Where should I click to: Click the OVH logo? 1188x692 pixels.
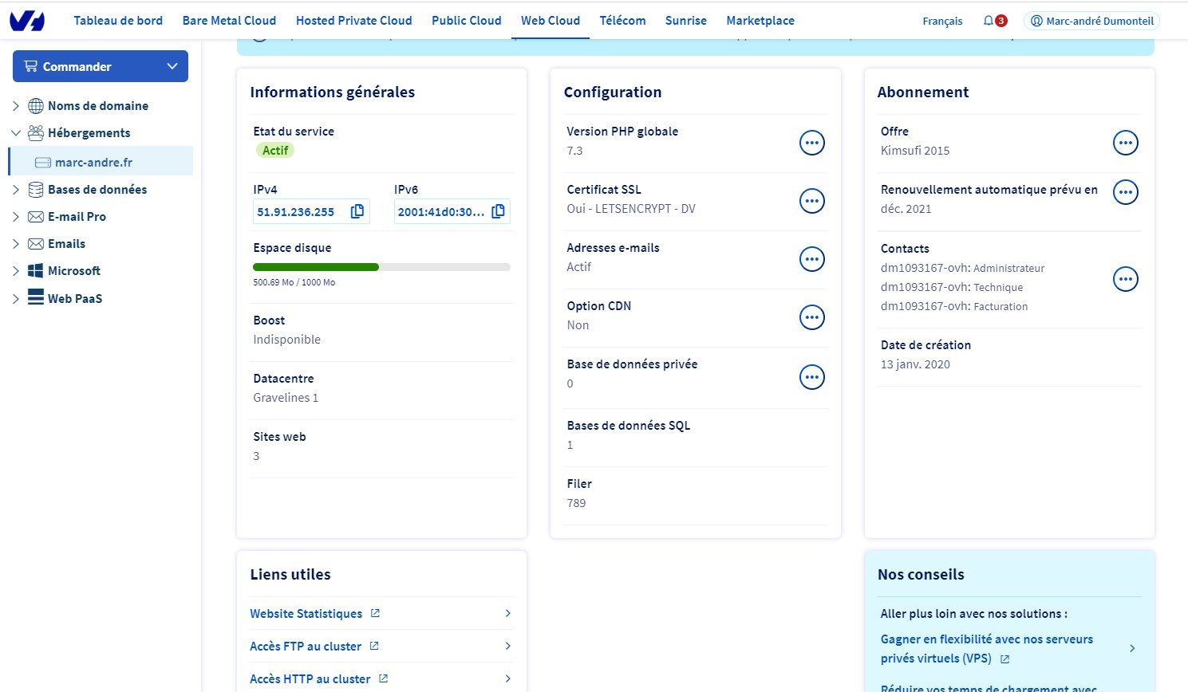tap(27, 21)
